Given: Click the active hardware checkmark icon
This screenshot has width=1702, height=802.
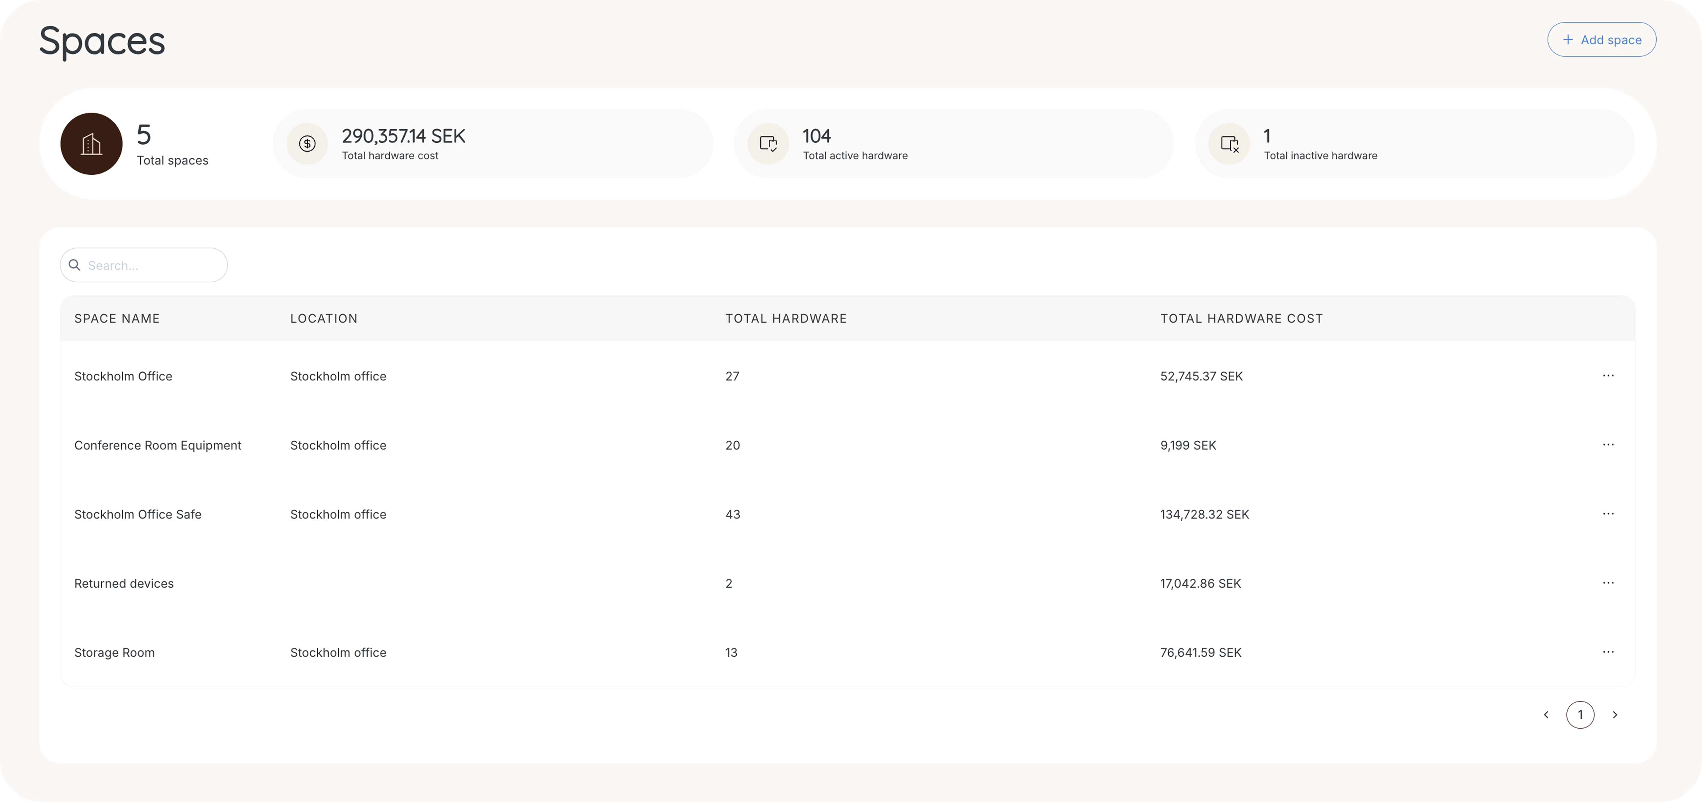Looking at the screenshot, I should point(768,144).
